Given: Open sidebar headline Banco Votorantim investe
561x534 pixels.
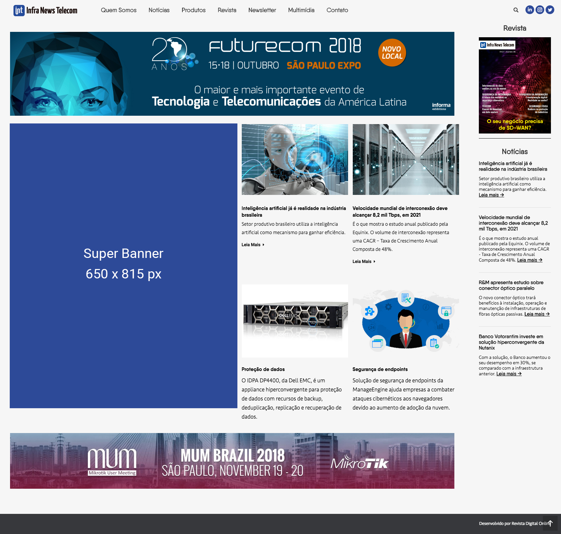Looking at the screenshot, I should tap(511, 342).
